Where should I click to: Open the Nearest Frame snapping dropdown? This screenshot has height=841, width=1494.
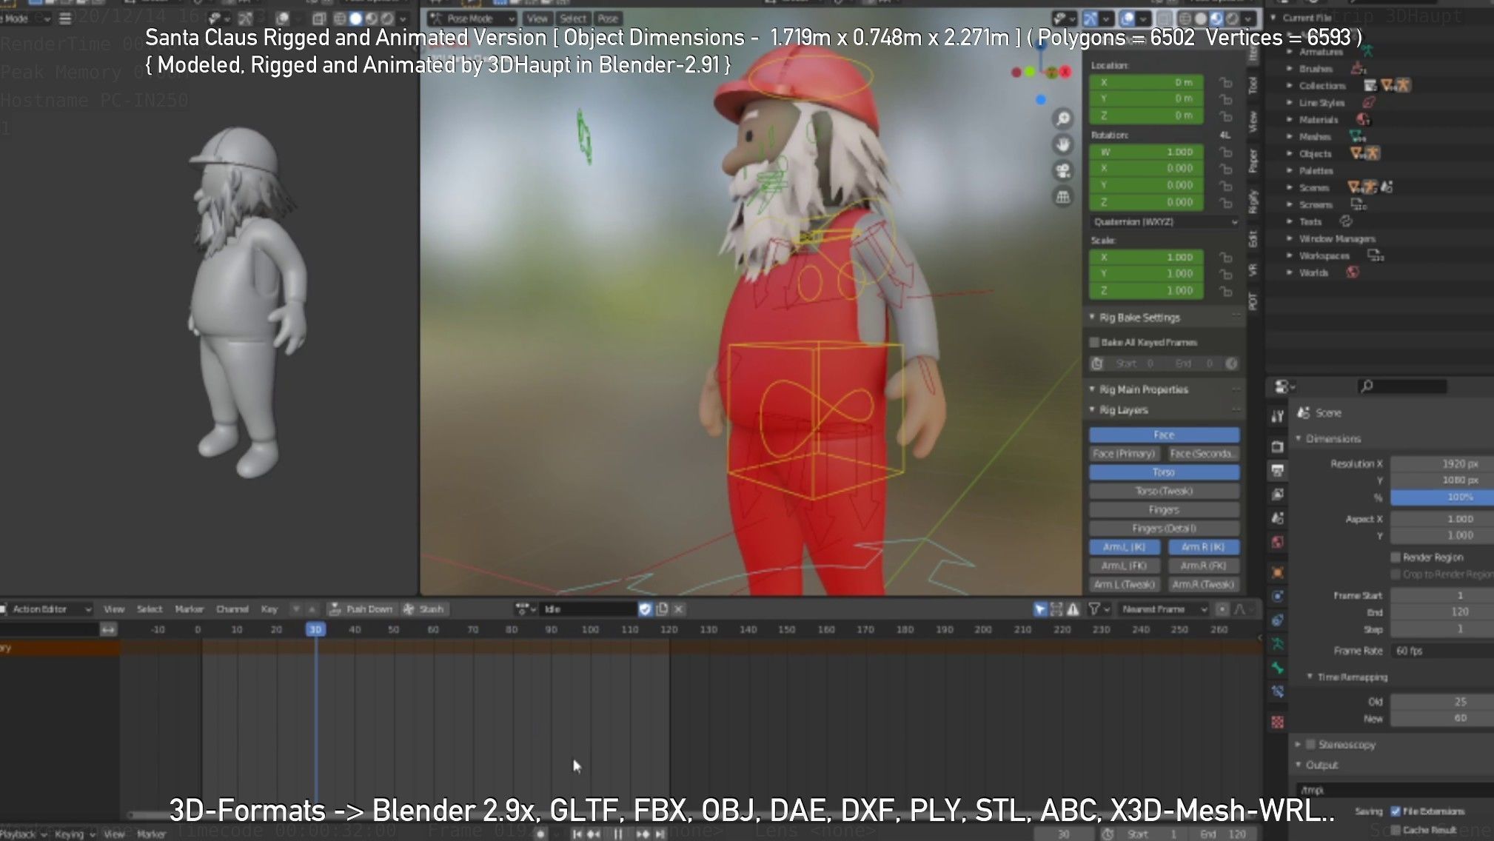1163,609
